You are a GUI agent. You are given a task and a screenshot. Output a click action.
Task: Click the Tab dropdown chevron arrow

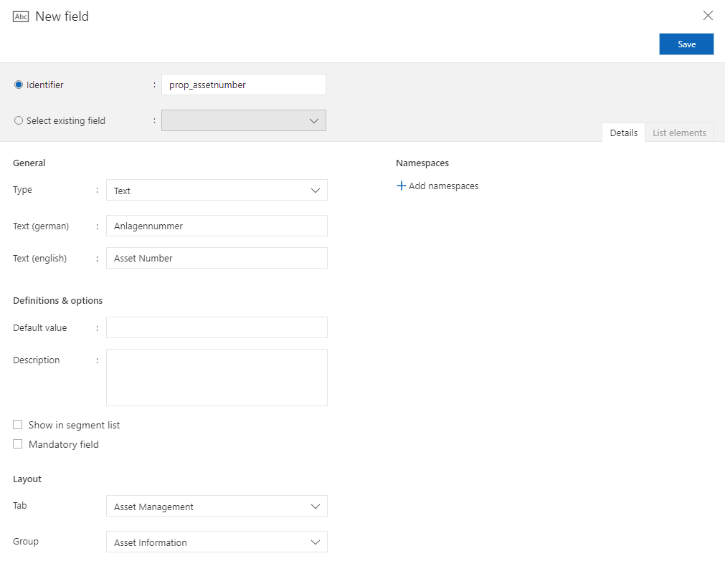[316, 506]
